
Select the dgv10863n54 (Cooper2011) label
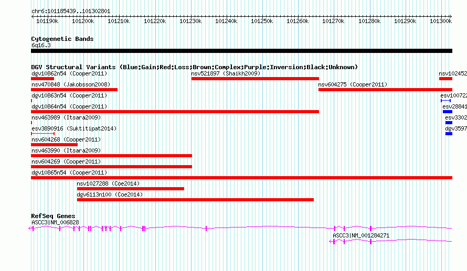tap(69, 95)
